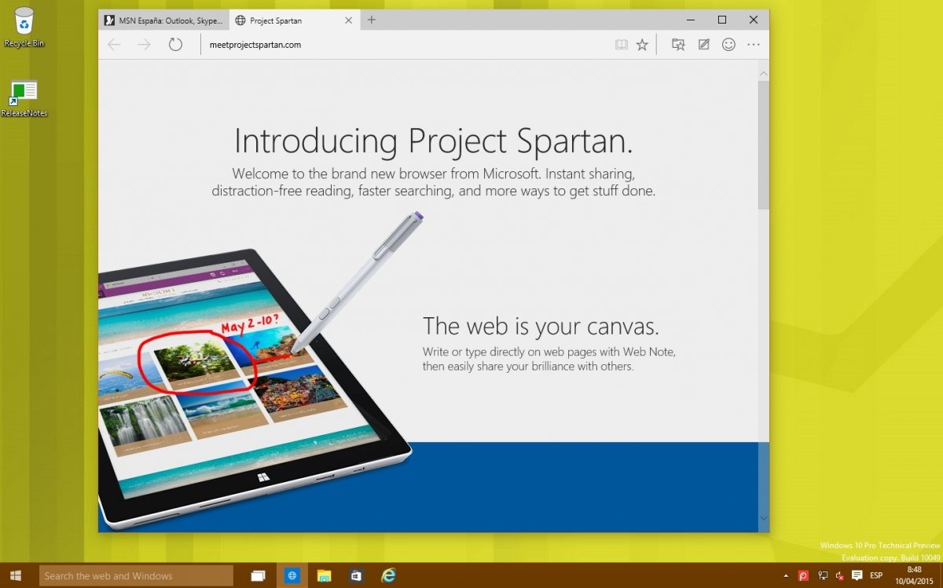Open Task View from the taskbar

tap(258, 575)
